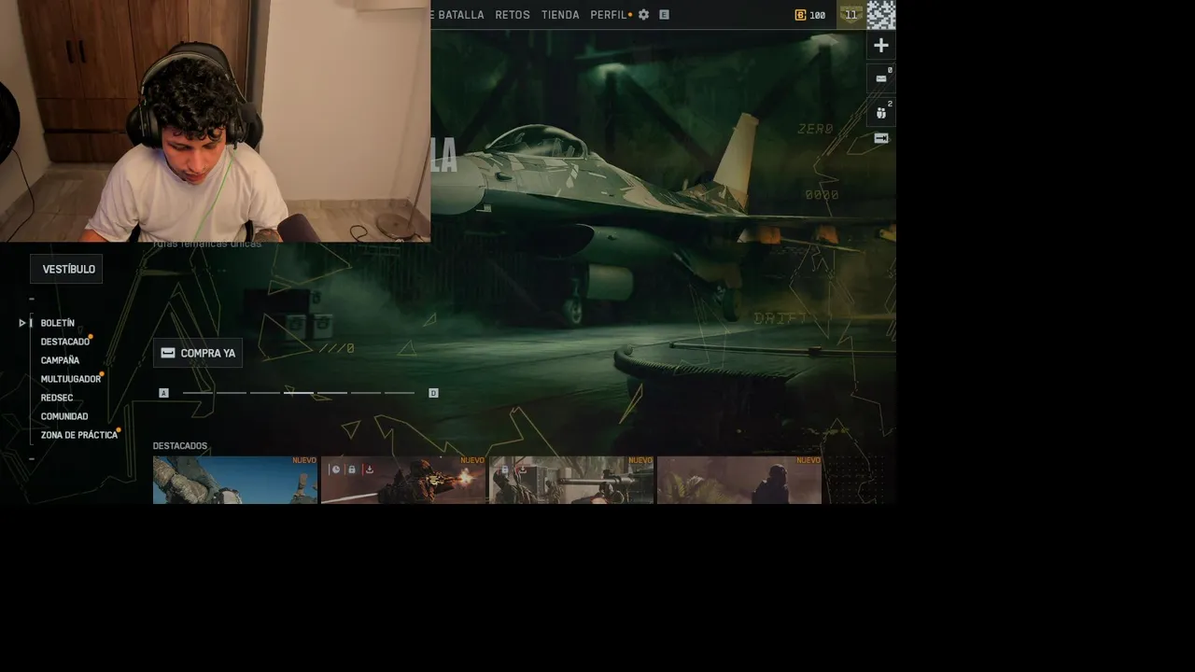1195x672 pixels.
Task: Open first featured card with blue sky
Action: coord(235,480)
